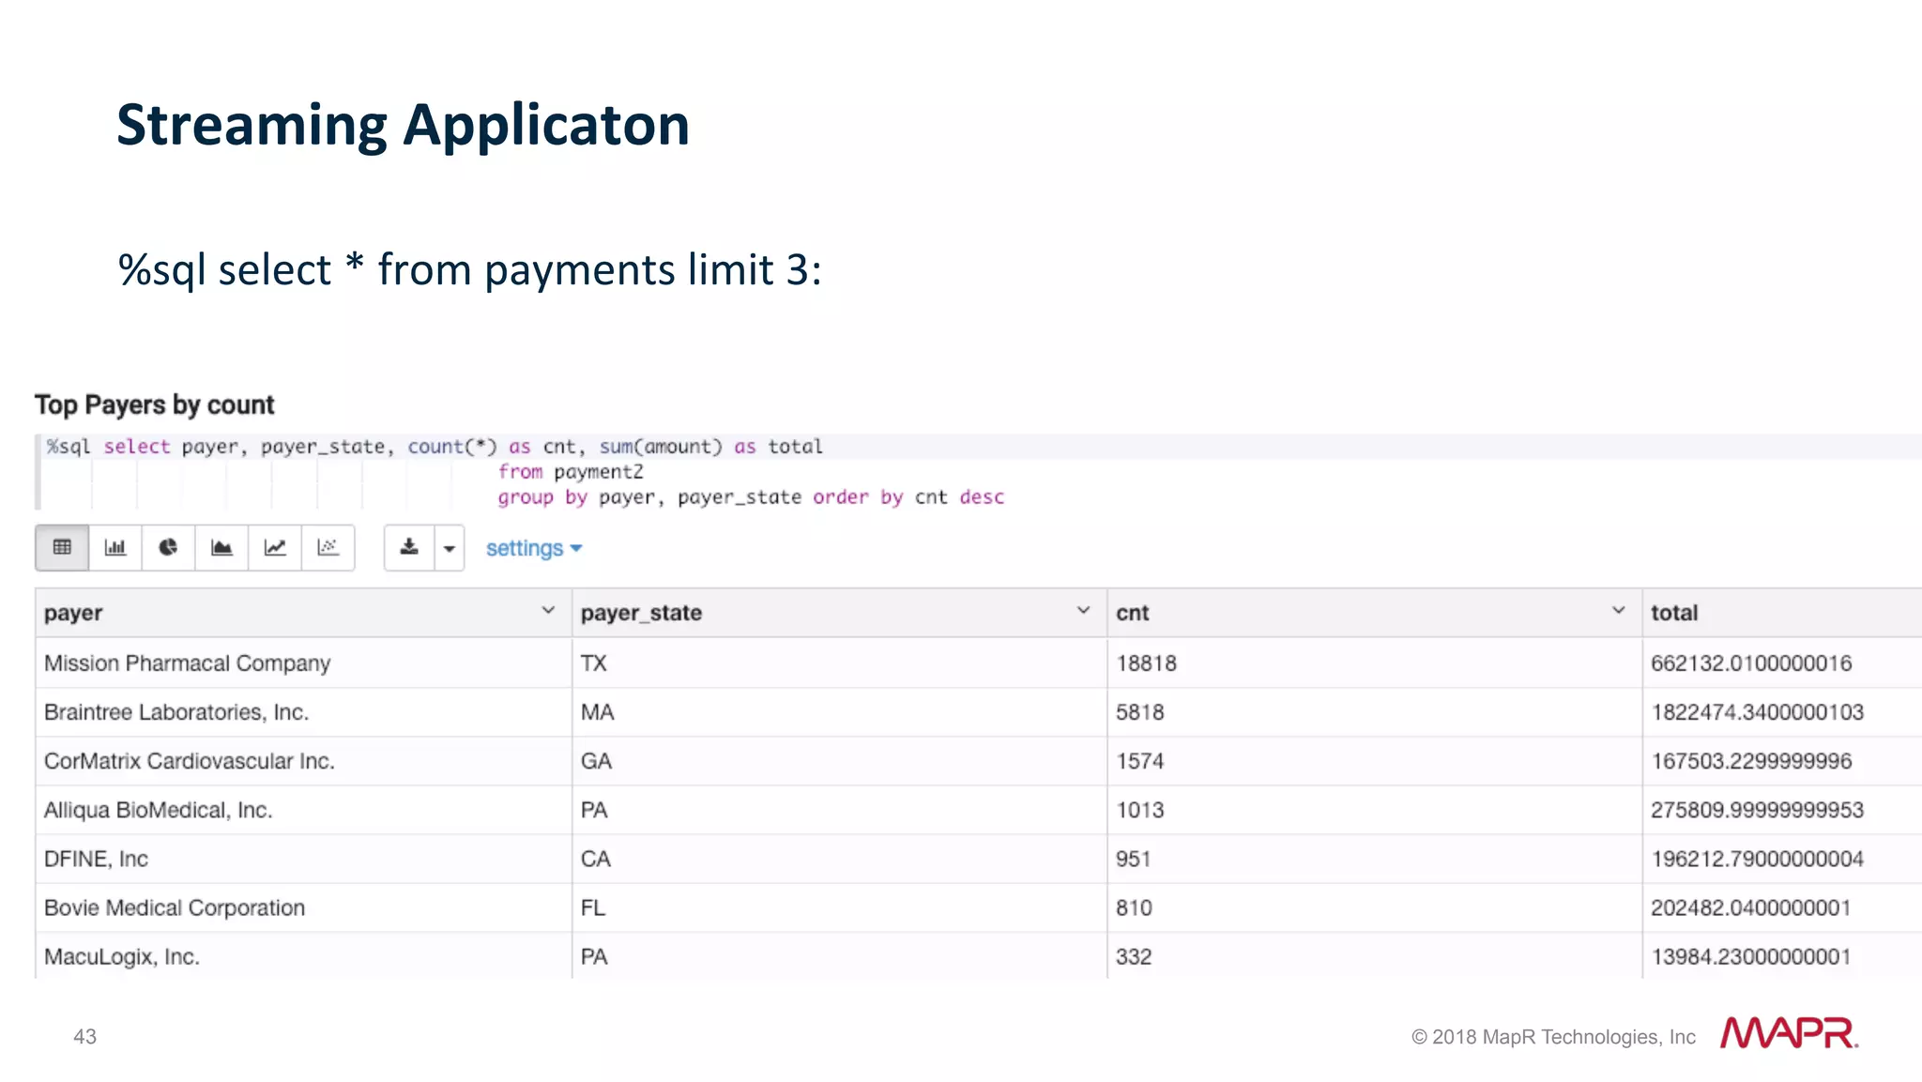Viewport: 1922px width, 1082px height.
Task: Click total value 13984.23000000001
Action: point(1751,956)
